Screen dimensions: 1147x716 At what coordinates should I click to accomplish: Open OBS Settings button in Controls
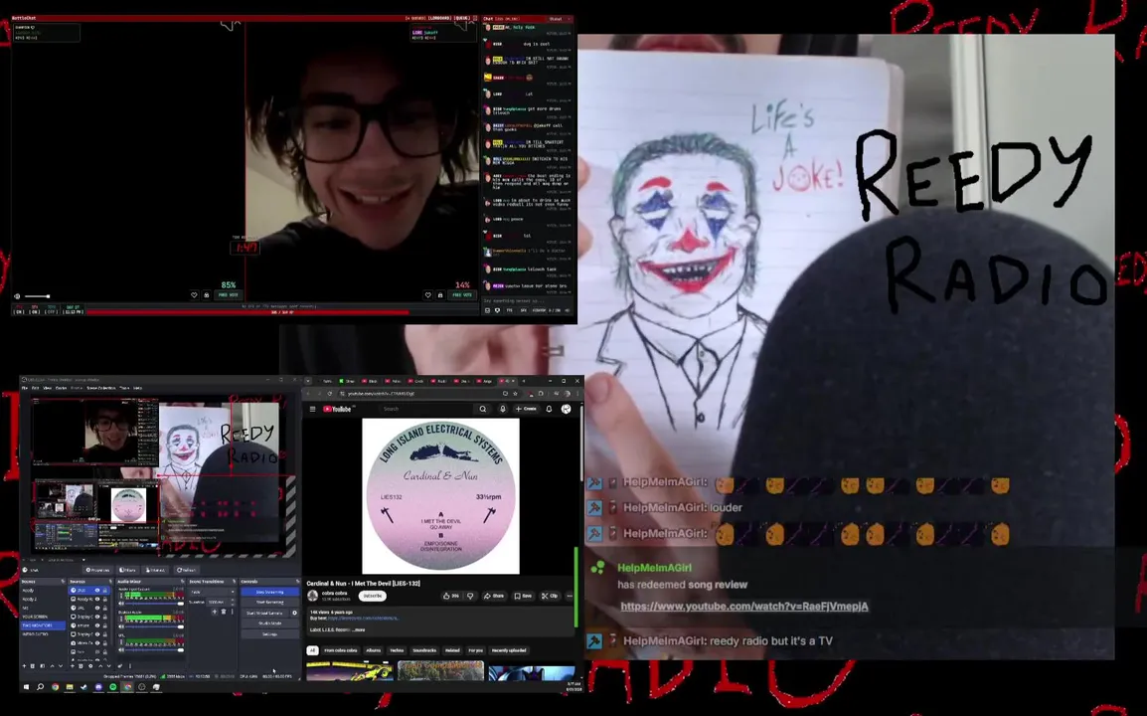pyautogui.click(x=270, y=634)
